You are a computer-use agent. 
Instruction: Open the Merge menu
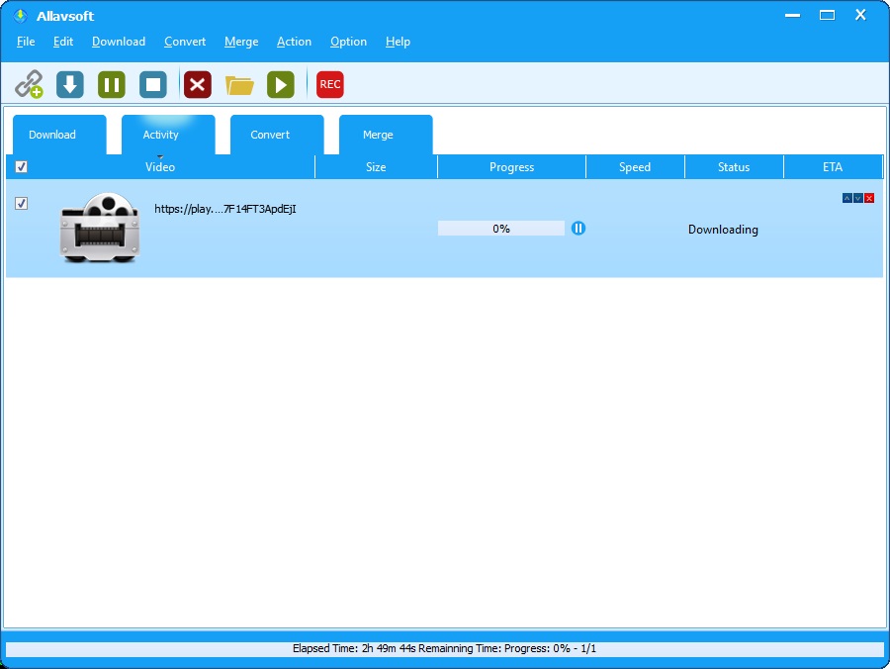pos(241,42)
